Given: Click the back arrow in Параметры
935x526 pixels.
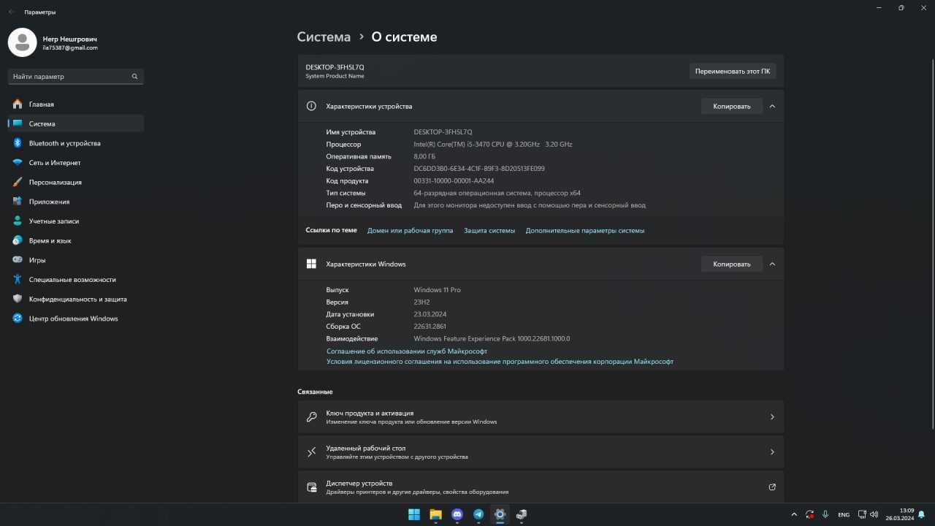Looking at the screenshot, I should [x=12, y=12].
